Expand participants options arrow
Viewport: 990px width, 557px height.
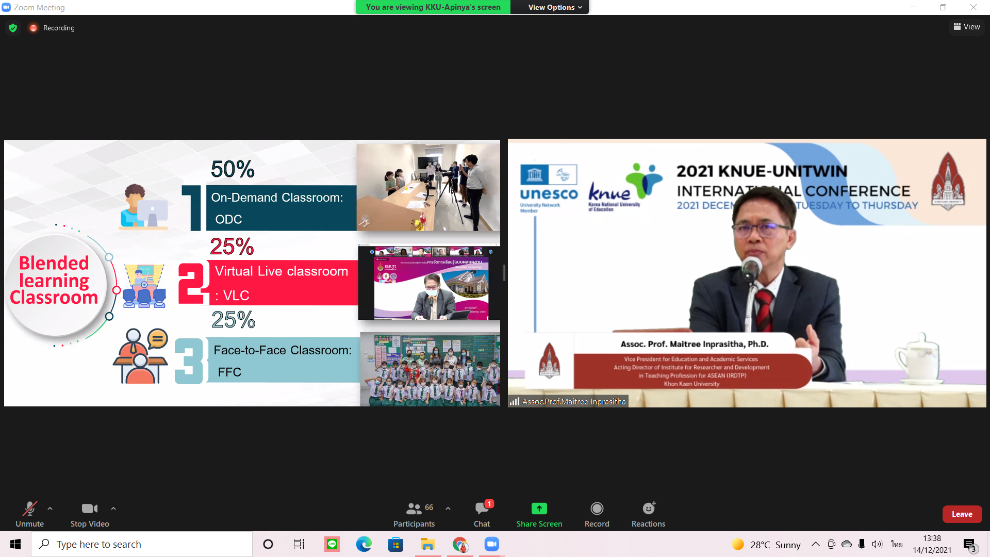tap(448, 509)
